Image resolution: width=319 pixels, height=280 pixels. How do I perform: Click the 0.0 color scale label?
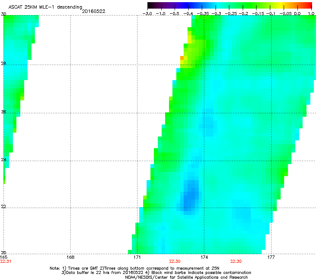(x=297, y=14)
